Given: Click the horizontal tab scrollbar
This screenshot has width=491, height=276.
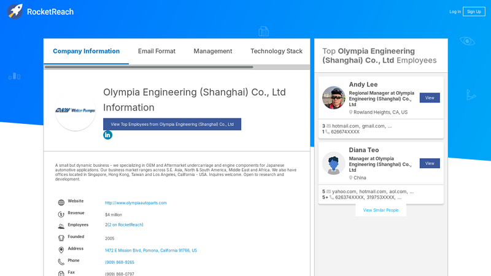Looking at the screenshot, I should 149,67.
